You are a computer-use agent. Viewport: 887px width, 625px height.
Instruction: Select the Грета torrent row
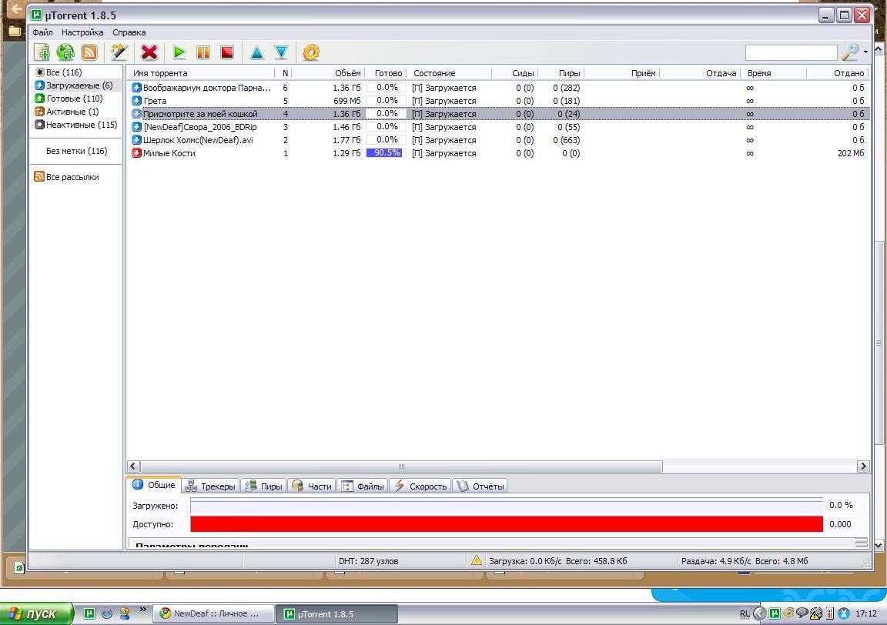[498, 101]
